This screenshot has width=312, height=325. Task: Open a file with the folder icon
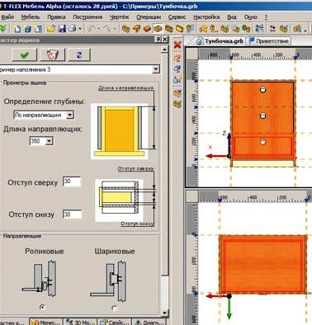coord(51,28)
